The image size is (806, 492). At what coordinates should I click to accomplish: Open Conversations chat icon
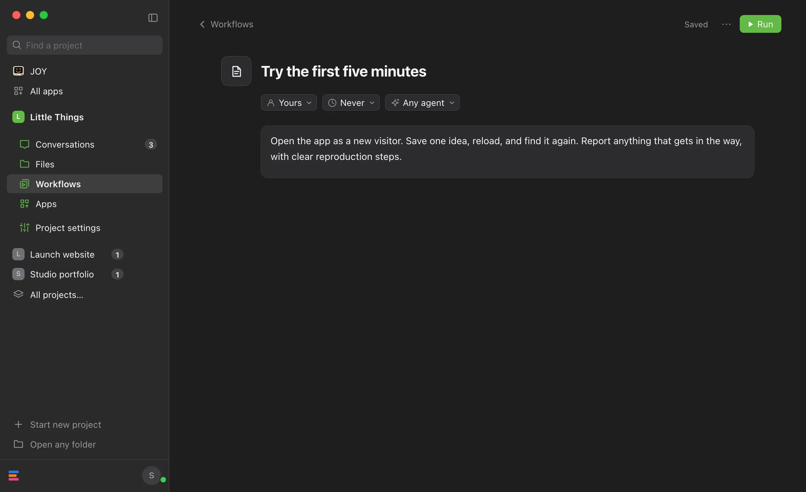[x=25, y=144]
